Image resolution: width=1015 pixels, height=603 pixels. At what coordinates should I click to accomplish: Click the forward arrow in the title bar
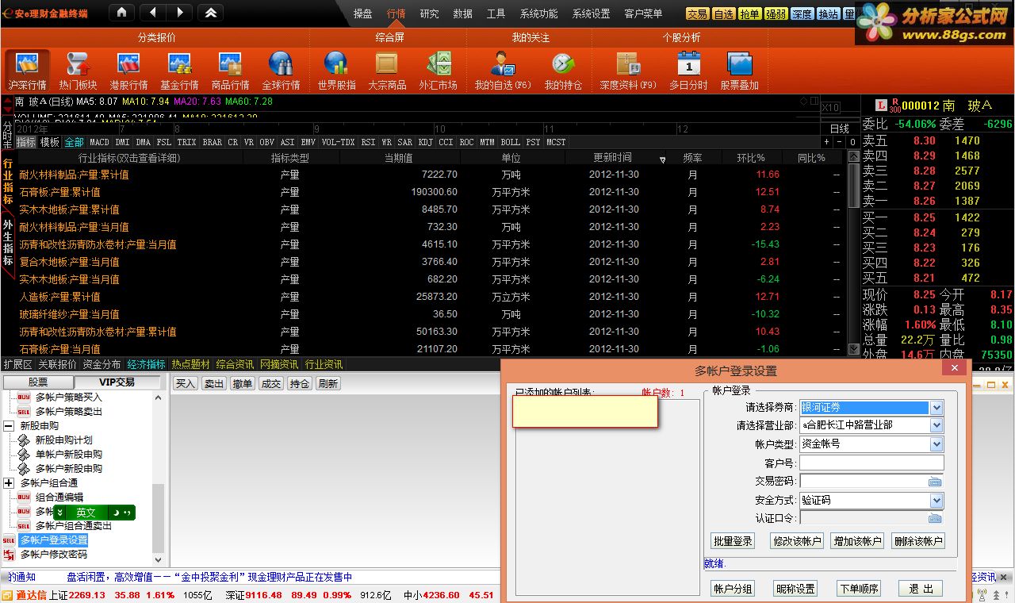180,12
